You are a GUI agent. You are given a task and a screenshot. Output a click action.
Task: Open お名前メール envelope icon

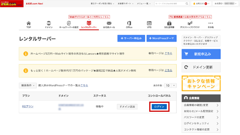[109, 23]
